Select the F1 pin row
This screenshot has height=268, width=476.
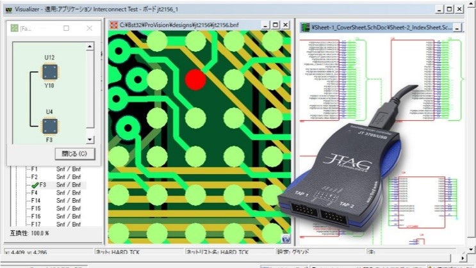click(x=35, y=169)
